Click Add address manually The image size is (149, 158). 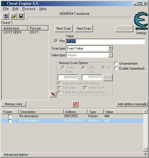[132, 104]
